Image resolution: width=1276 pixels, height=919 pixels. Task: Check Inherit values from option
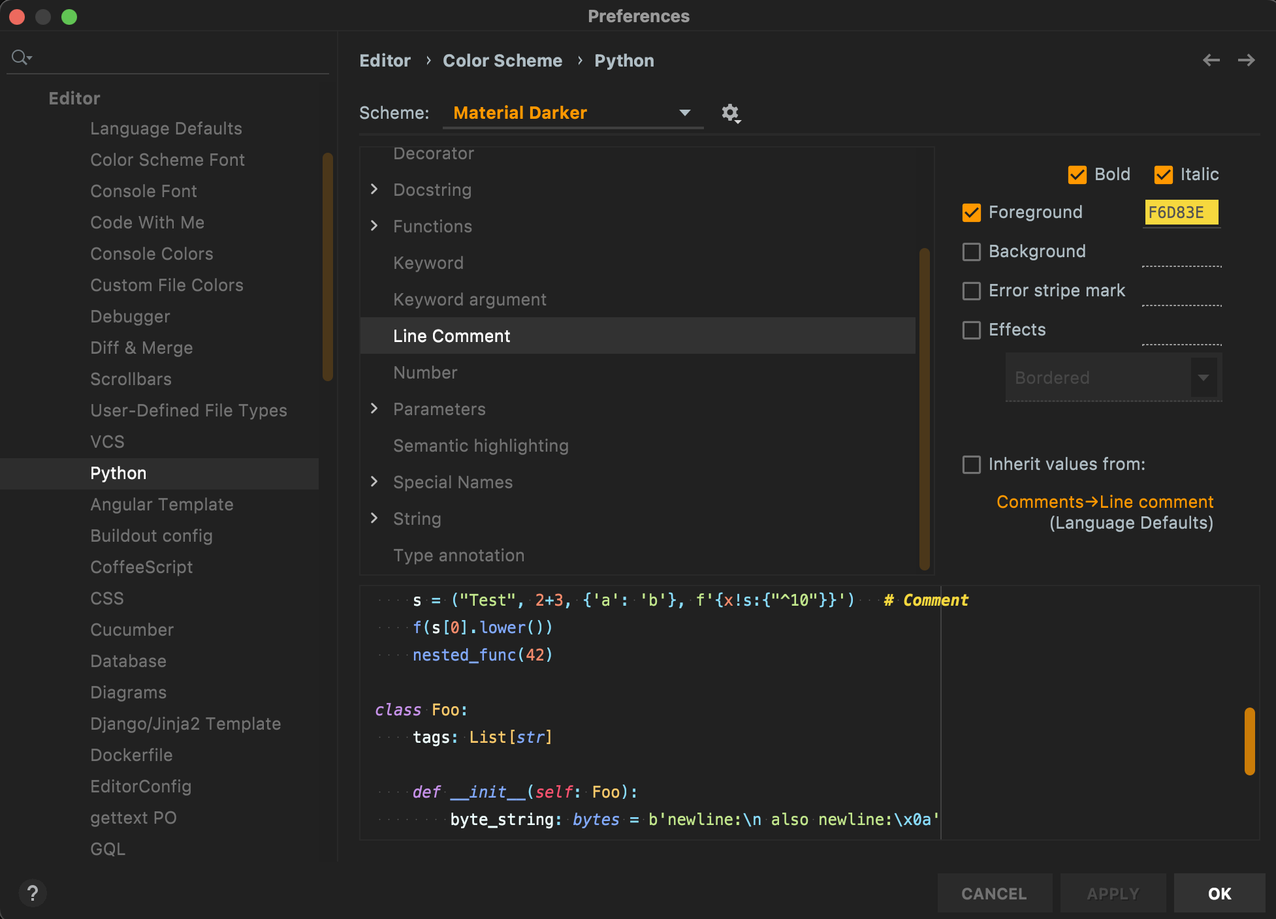(x=972, y=465)
